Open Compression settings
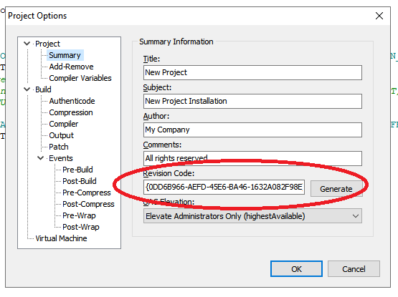This screenshot has height=297, width=398. [x=71, y=112]
